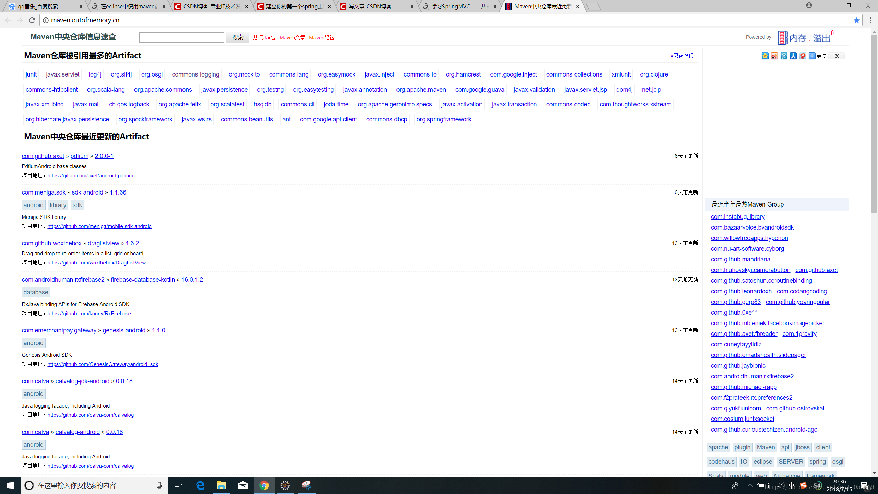Click the Tencent Weibo share icon
878x494 pixels.
[x=784, y=56]
